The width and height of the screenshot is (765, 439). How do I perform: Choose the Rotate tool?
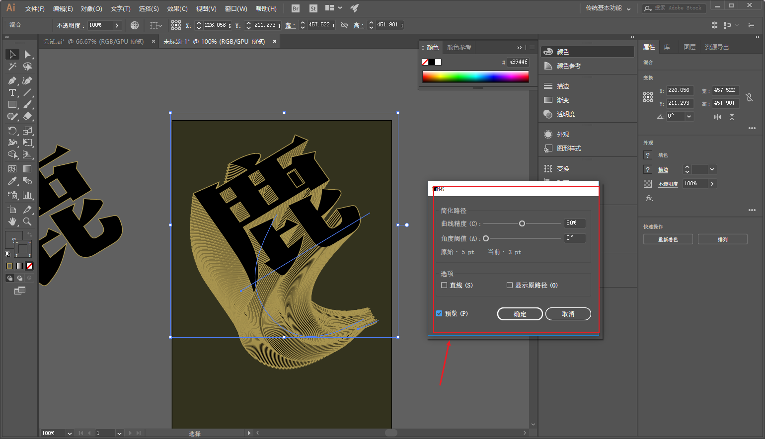pyautogui.click(x=12, y=131)
